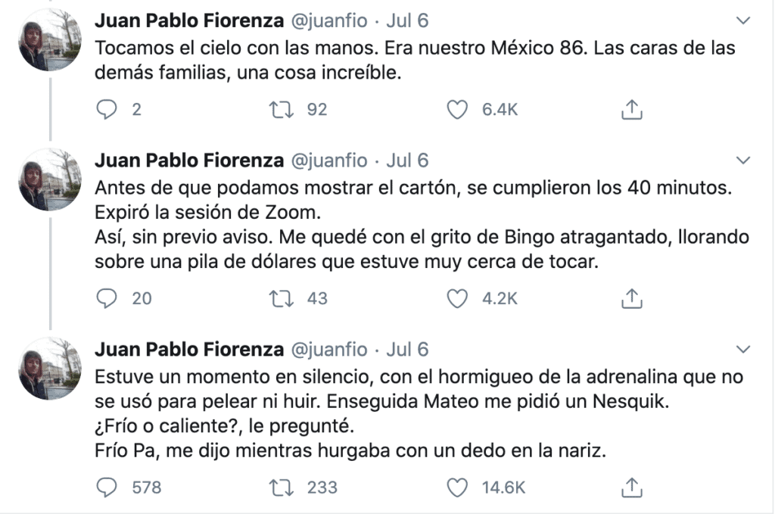Retweet the Nesquik tweet

(x=282, y=487)
